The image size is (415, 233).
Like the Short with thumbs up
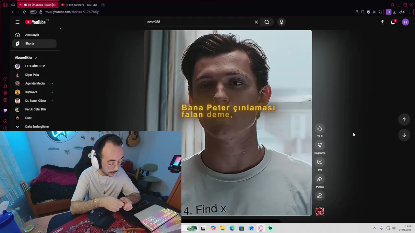[x=320, y=128]
